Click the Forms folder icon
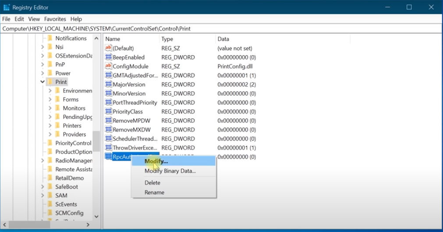Image resolution: width=443 pixels, height=232 pixels. click(x=57, y=100)
